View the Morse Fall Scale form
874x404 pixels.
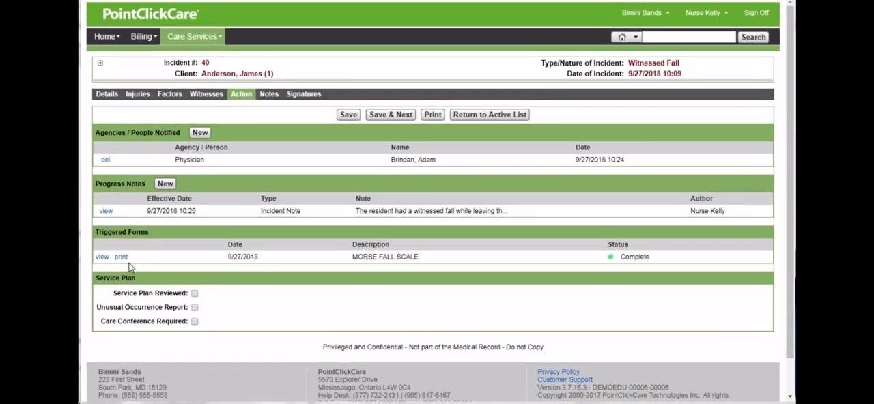102,257
